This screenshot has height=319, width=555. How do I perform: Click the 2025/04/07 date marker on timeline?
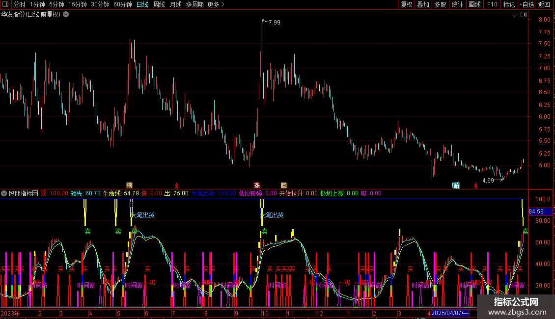[449, 313]
